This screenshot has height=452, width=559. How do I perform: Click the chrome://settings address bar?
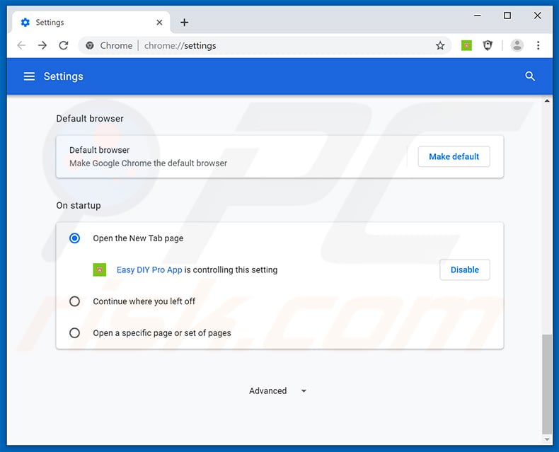(265, 46)
